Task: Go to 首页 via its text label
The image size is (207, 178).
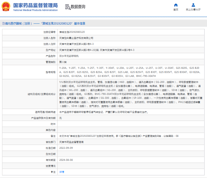Action: pyautogui.click(x=176, y=10)
